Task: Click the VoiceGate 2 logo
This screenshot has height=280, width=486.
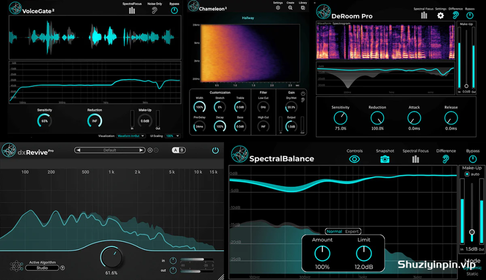Action: coord(15,8)
